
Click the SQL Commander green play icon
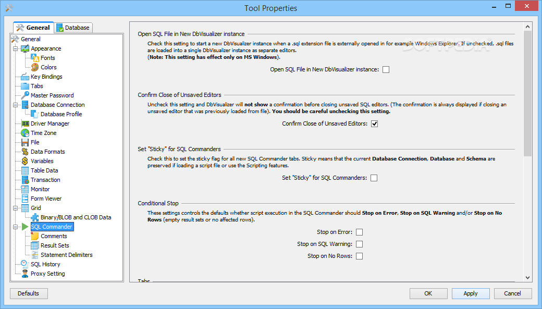pos(25,226)
